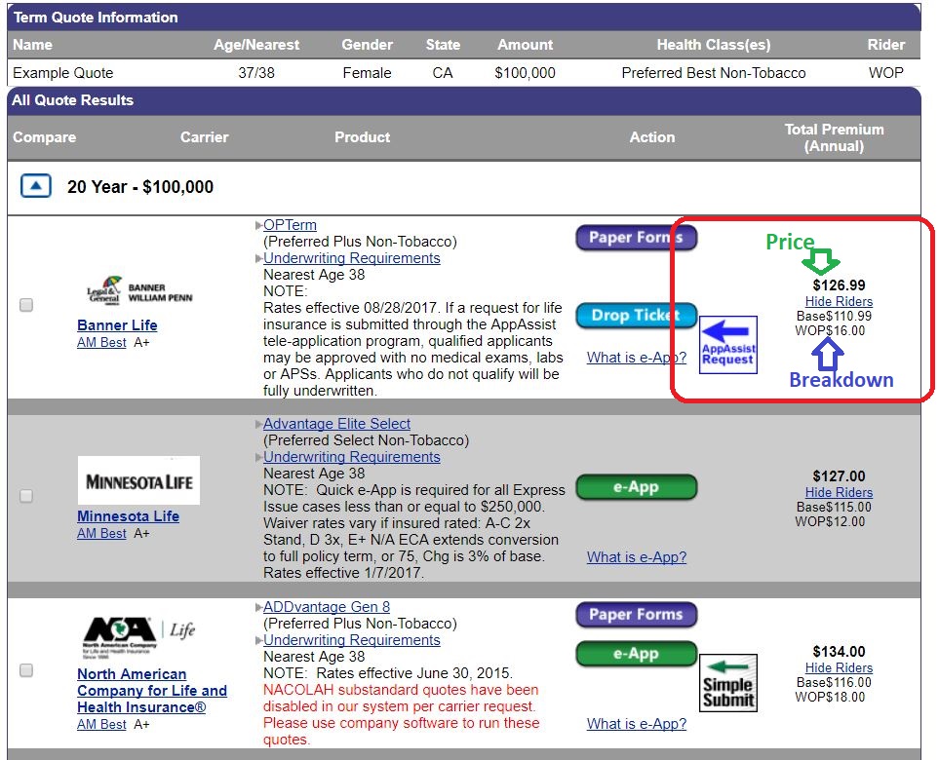
Task: Click the Minnesota Life logo
Action: coord(138,480)
